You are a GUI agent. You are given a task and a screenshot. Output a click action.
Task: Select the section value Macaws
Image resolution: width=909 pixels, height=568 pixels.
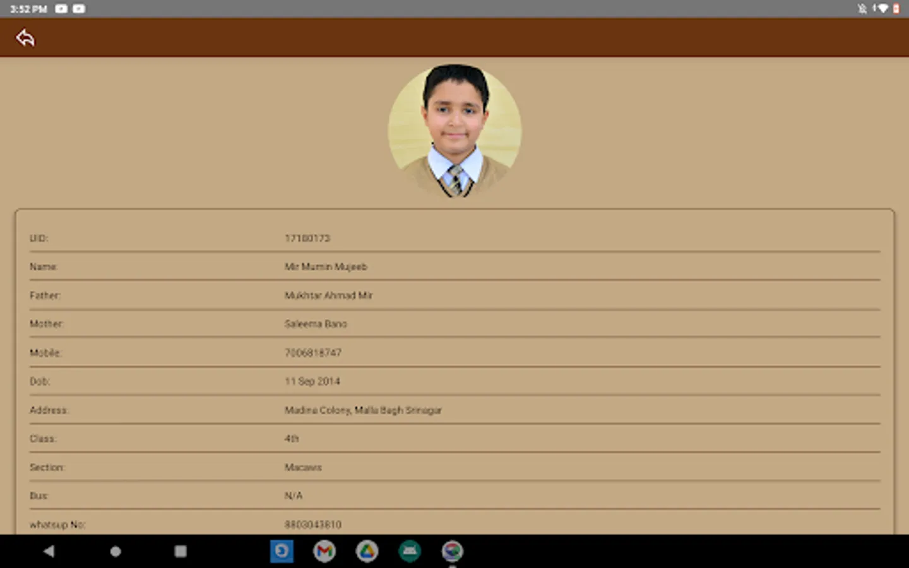point(303,468)
